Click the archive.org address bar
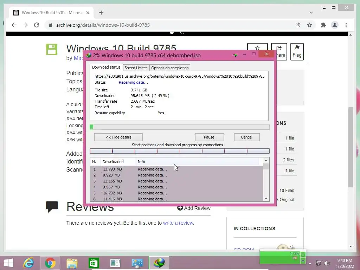 170,25
